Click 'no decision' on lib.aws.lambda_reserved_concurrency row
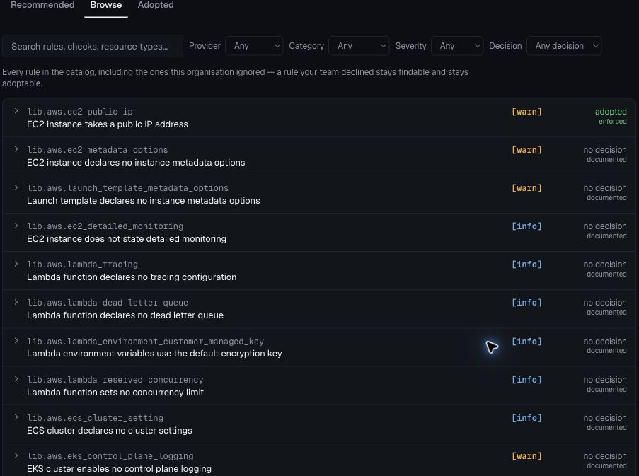 tap(605, 380)
